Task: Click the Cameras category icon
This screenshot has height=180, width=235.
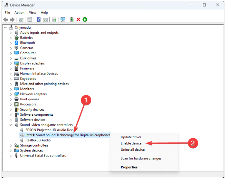Action: pos(16,48)
